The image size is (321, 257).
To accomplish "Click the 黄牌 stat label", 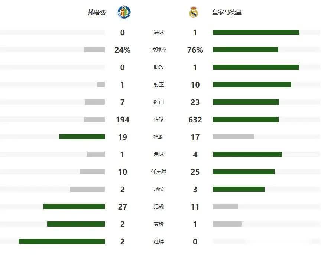I will 159,224.
